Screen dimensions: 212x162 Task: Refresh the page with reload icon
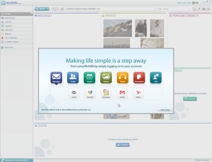pos(62,9)
